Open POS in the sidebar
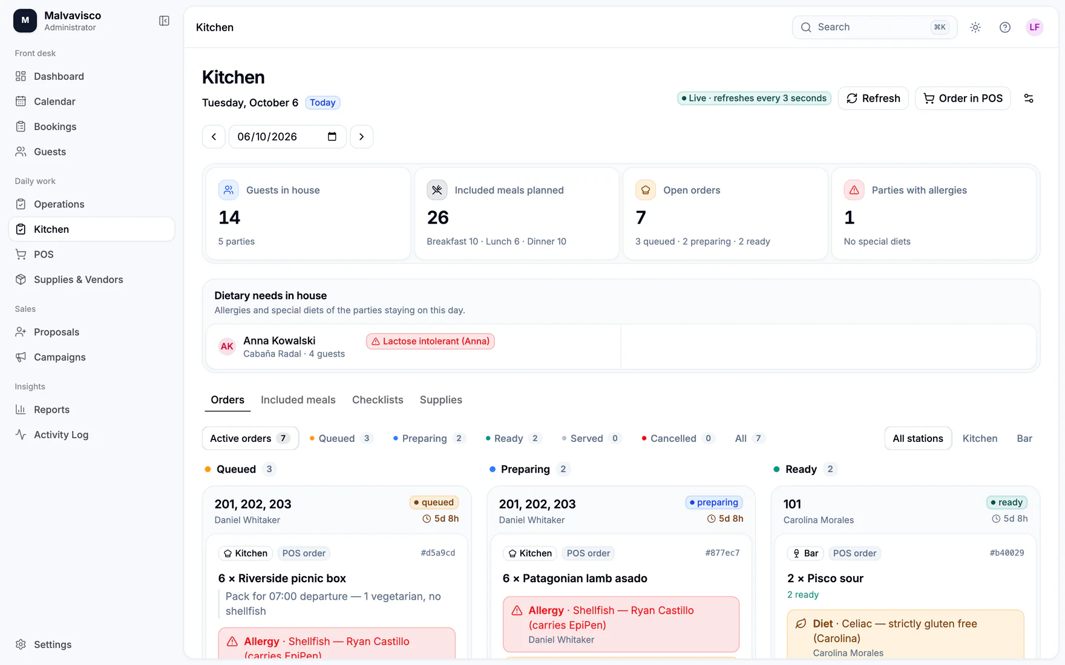Screen dimensions: 1065x665 92,255
